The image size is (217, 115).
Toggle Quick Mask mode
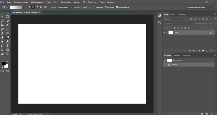(2, 71)
